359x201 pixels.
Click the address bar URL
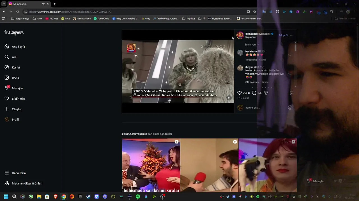[x=70, y=12]
